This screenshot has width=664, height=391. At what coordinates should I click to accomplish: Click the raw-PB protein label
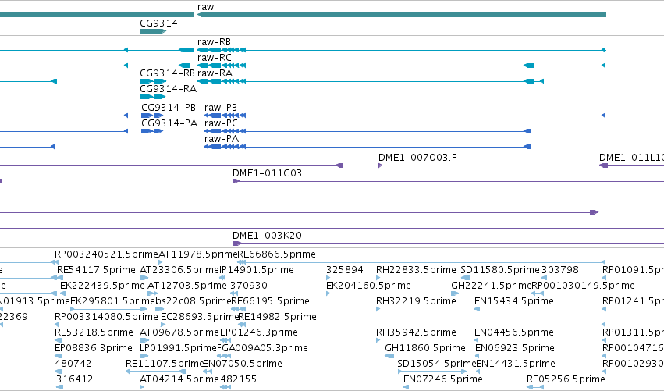pyautogui.click(x=221, y=108)
